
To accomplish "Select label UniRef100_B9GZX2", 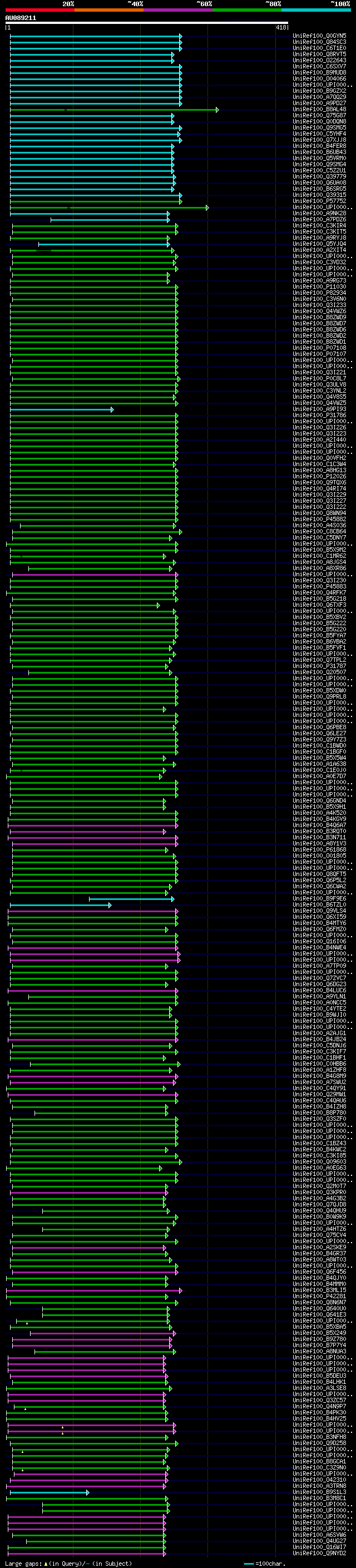I will pos(319,91).
